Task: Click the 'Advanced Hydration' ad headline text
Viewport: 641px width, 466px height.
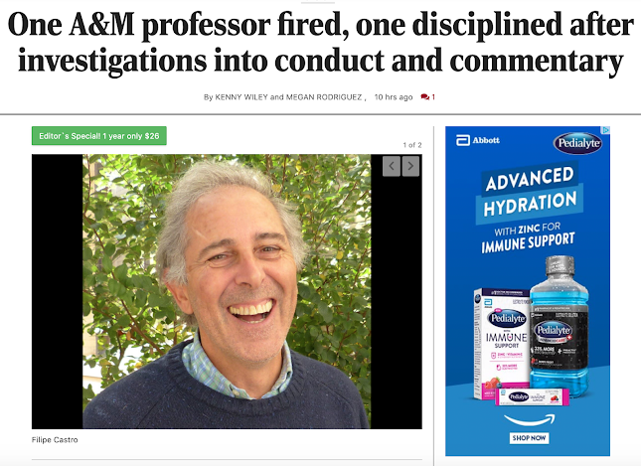Action: point(531,192)
